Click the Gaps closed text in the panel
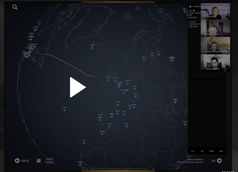 (x=193, y=26)
